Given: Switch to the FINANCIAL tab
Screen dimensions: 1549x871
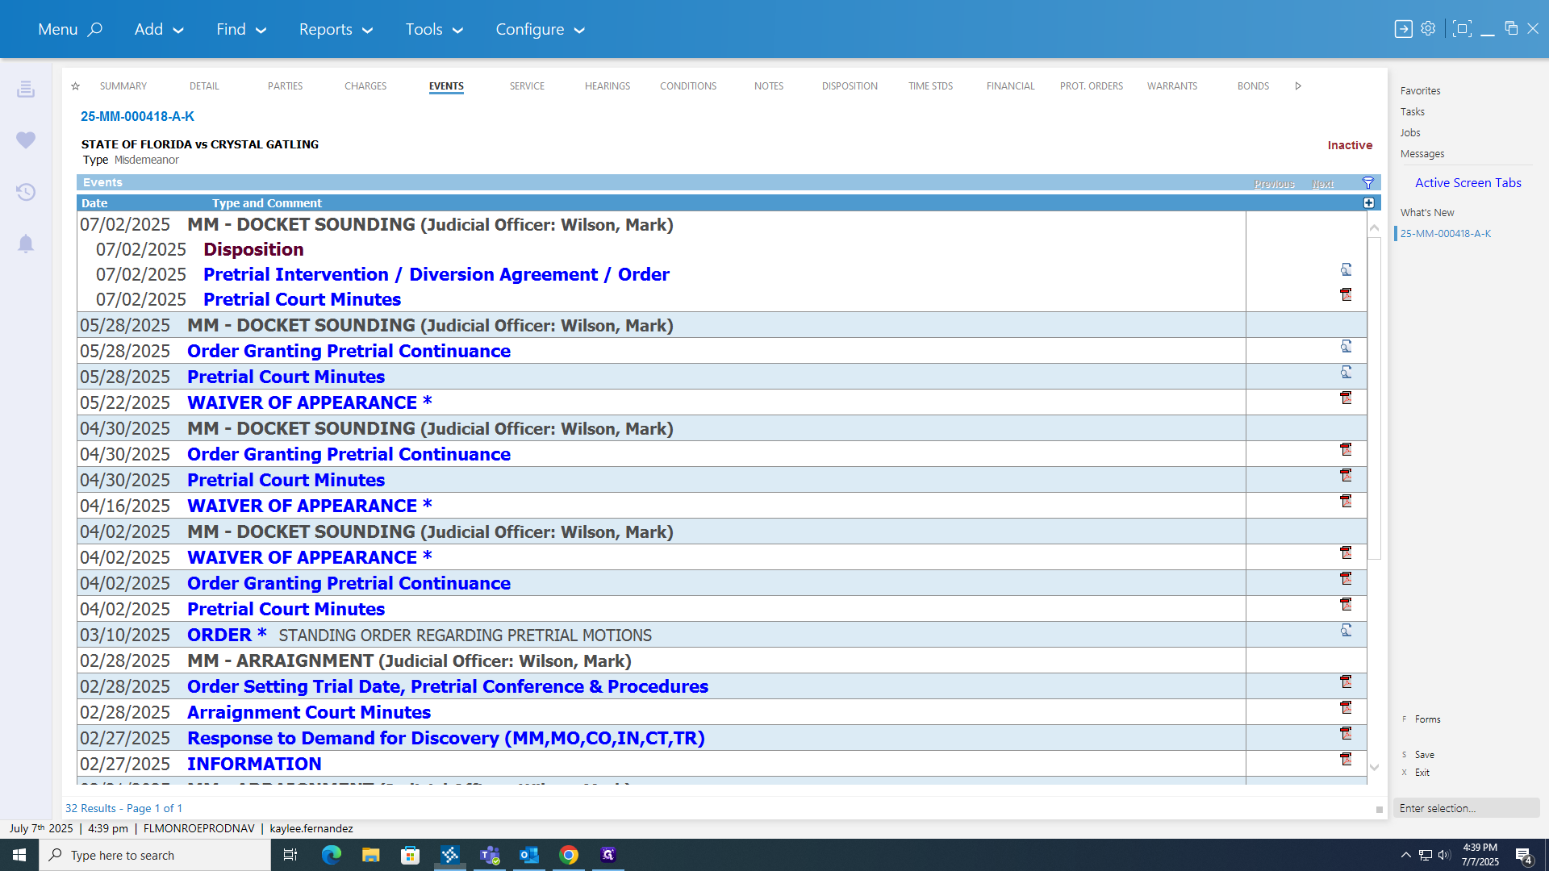Looking at the screenshot, I should (x=1010, y=86).
